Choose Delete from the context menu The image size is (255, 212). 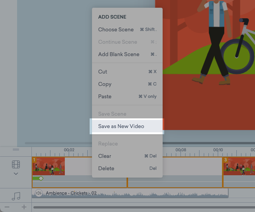point(127,168)
